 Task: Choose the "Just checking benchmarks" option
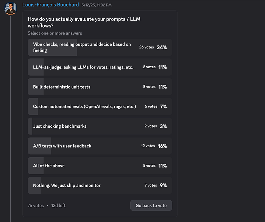[x=60, y=126]
